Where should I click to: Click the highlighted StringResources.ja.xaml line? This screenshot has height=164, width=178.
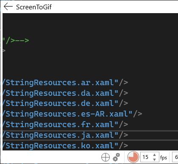(x=90, y=135)
